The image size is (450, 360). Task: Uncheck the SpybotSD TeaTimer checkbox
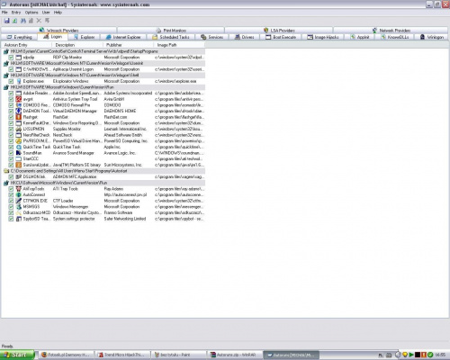click(11, 219)
